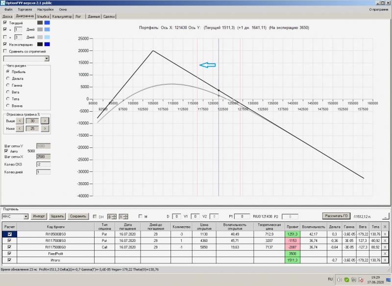Open the Окно menu
This screenshot has width=392, height=286.
pos(63,9)
